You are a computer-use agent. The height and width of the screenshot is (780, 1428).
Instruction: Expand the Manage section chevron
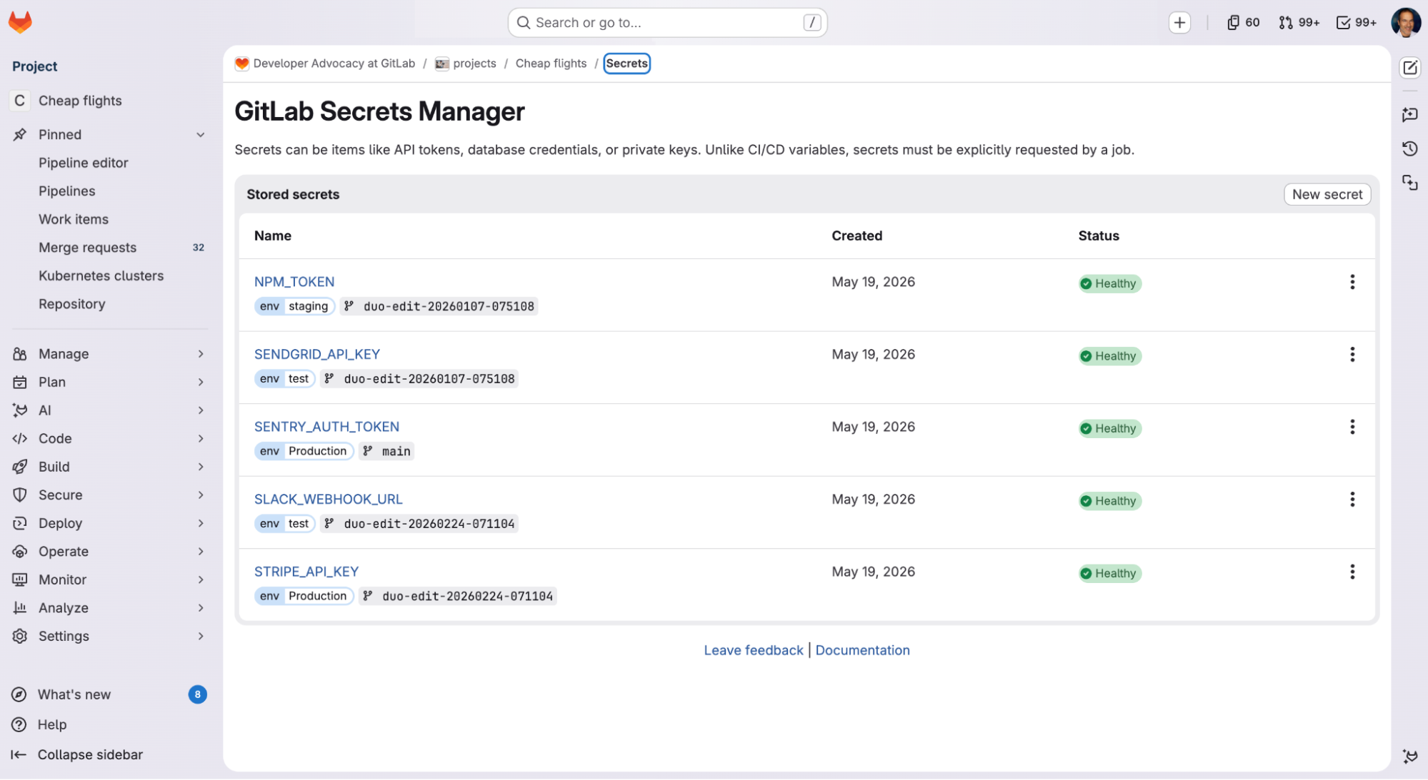pyautogui.click(x=201, y=354)
